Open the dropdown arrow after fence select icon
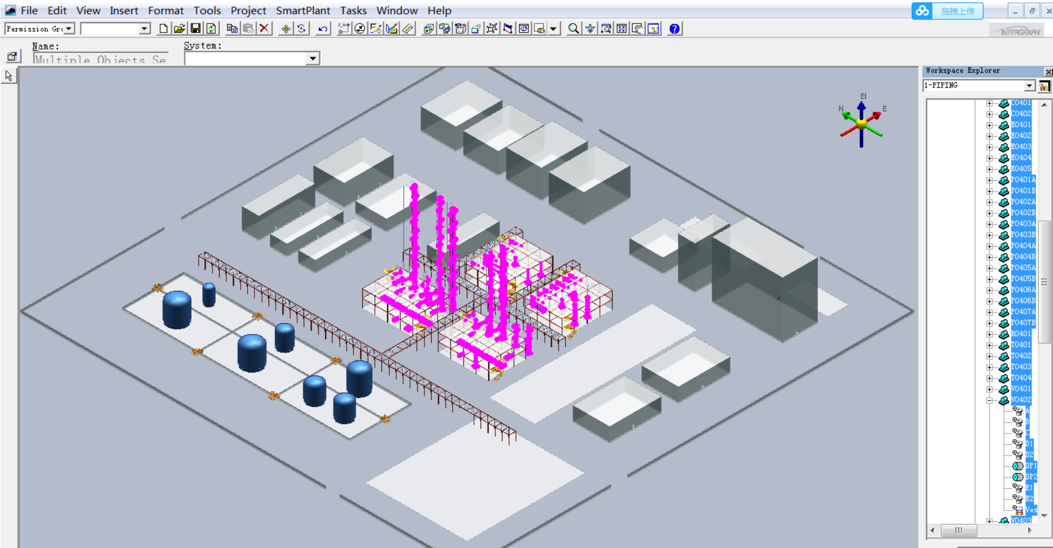 coord(553,29)
